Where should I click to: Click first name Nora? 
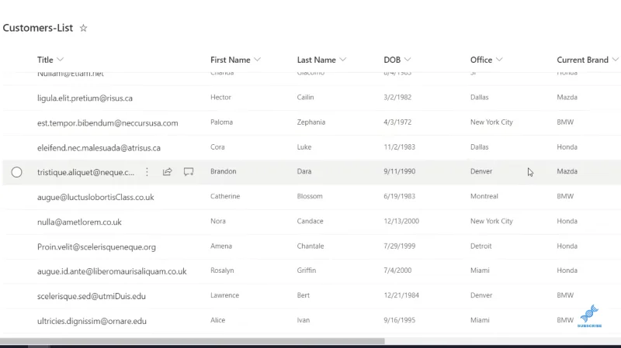coord(218,221)
